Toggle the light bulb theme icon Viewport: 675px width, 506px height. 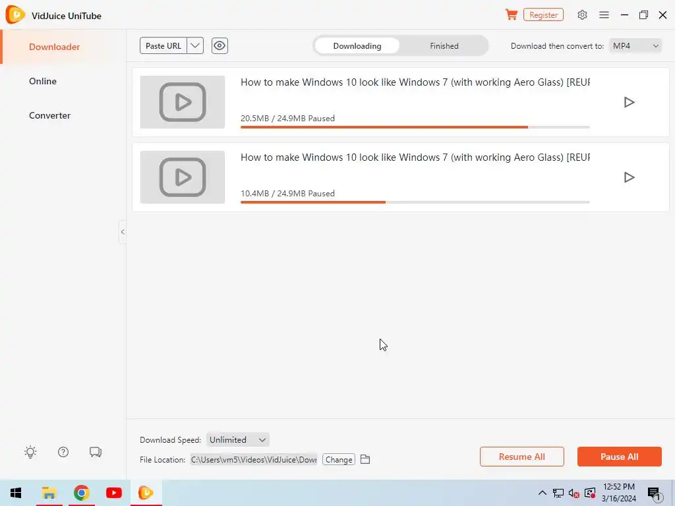pyautogui.click(x=30, y=452)
